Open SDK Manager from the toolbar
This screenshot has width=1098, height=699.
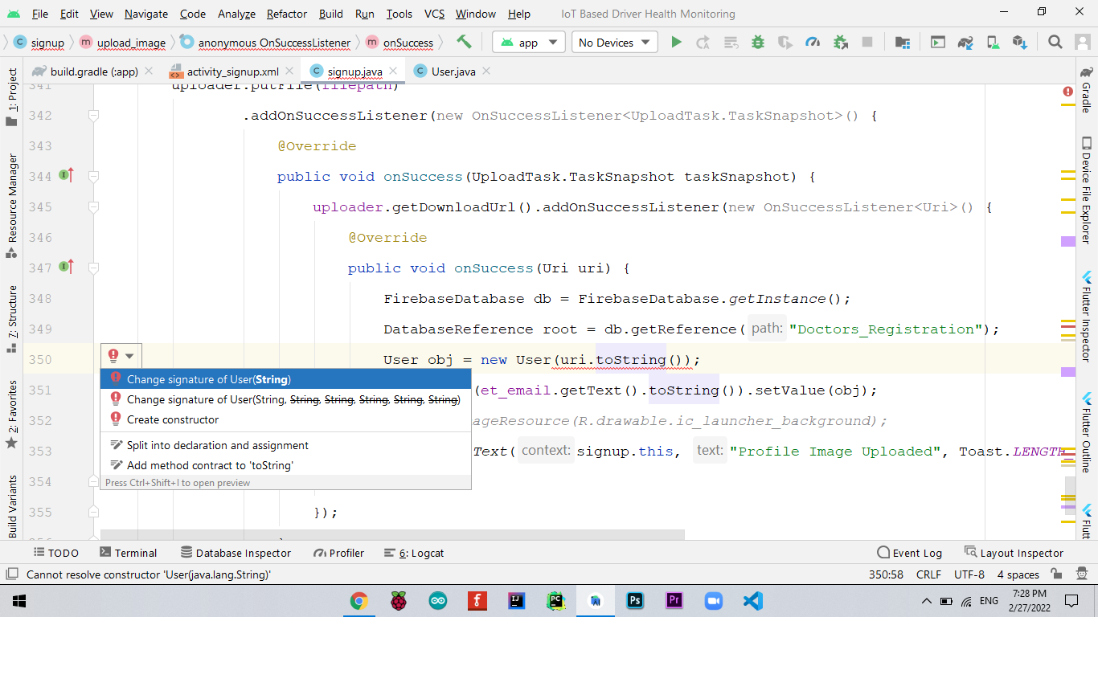(x=1019, y=42)
